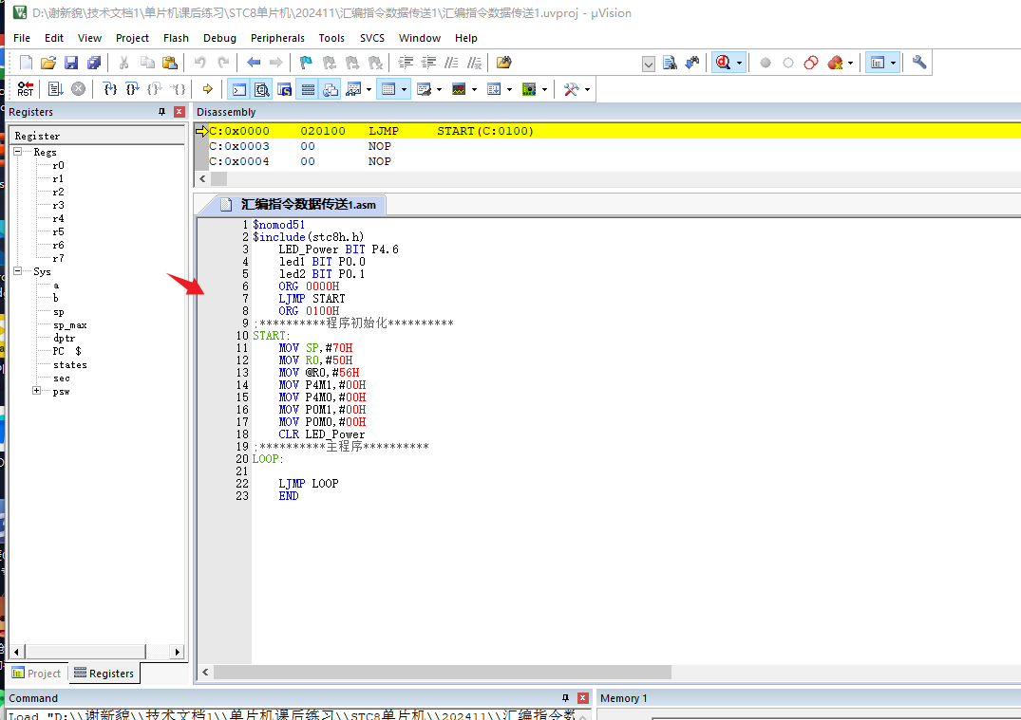This screenshot has width=1021, height=720.
Task: Save all files icon
Action: pyautogui.click(x=94, y=63)
